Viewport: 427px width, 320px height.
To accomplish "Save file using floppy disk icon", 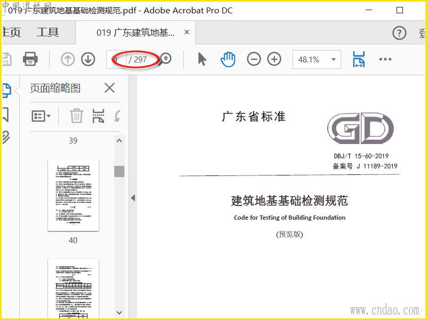I will (x=7, y=59).
